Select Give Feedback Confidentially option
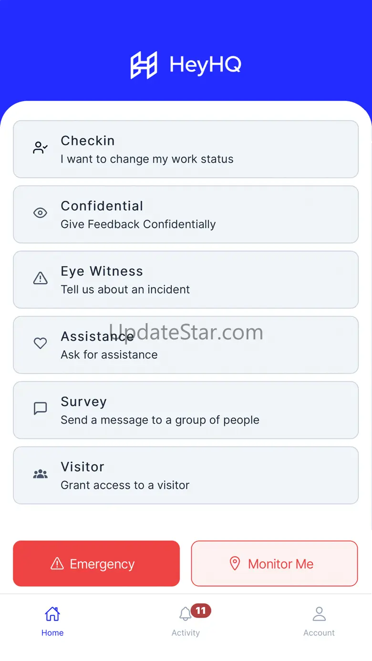Screen dimensions: 372x661 coord(186,214)
